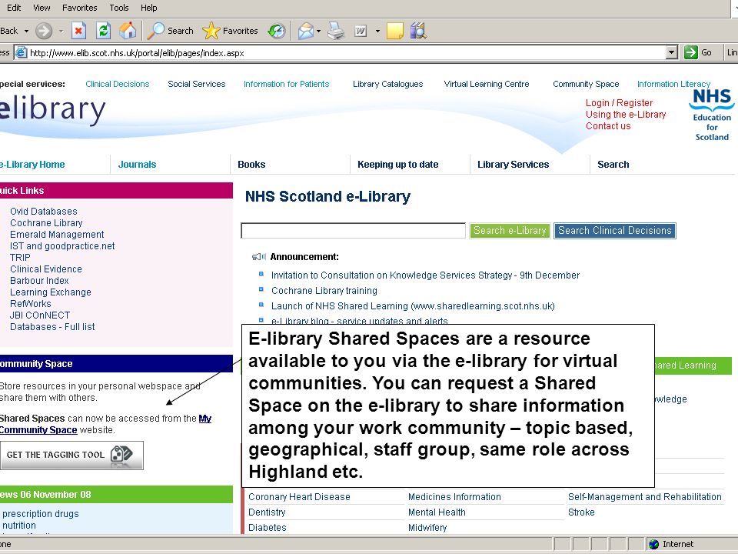Open Information for Patients link
This screenshot has width=738, height=554.
[286, 84]
